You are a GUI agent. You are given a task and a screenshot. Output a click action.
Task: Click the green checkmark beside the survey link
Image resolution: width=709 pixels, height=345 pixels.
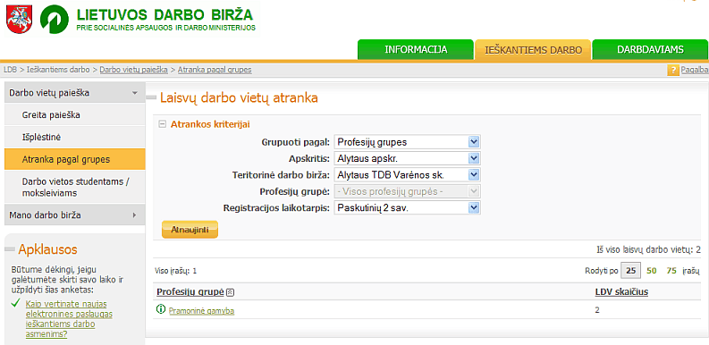click(16, 303)
